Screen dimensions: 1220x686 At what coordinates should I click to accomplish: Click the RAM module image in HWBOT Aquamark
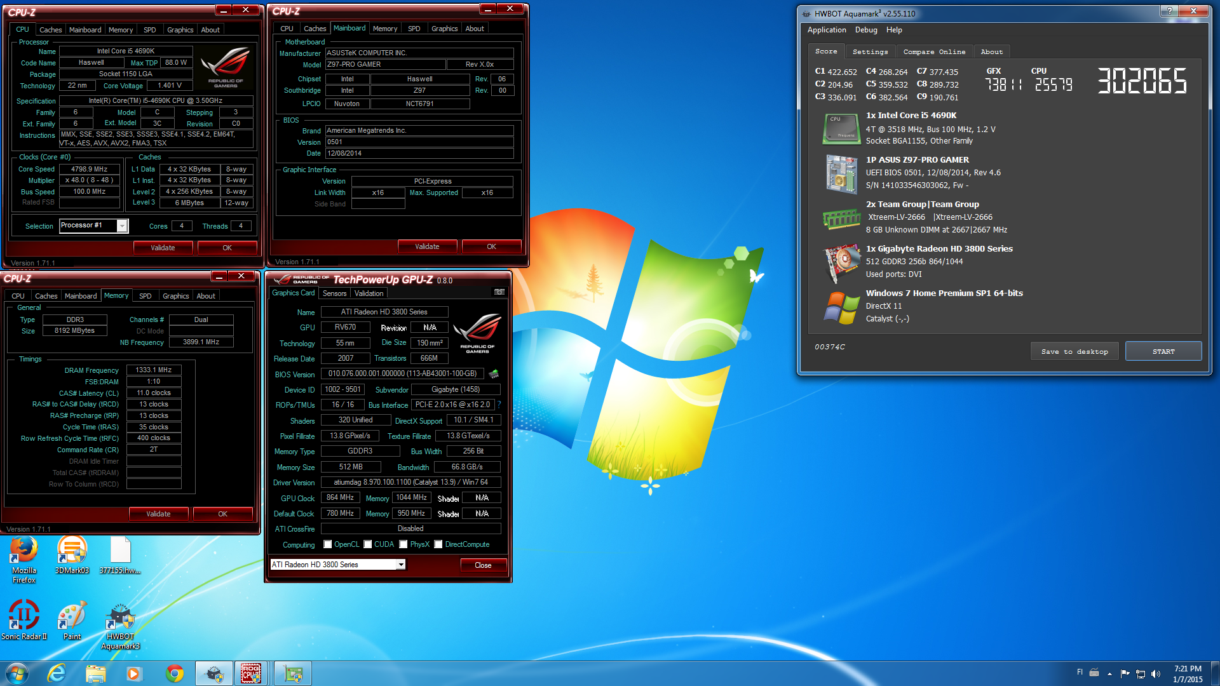[x=841, y=219]
